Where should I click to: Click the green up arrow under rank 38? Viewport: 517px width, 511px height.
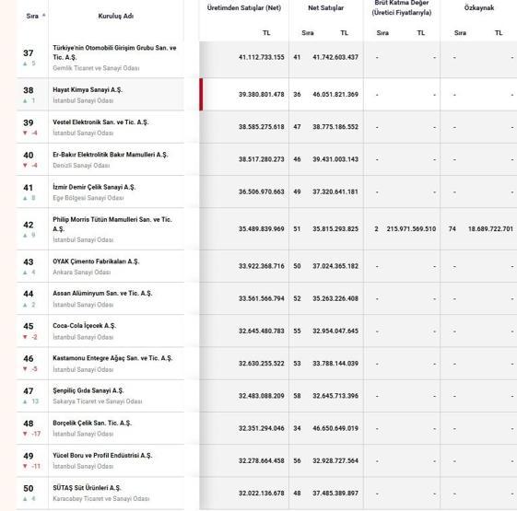tap(25, 100)
